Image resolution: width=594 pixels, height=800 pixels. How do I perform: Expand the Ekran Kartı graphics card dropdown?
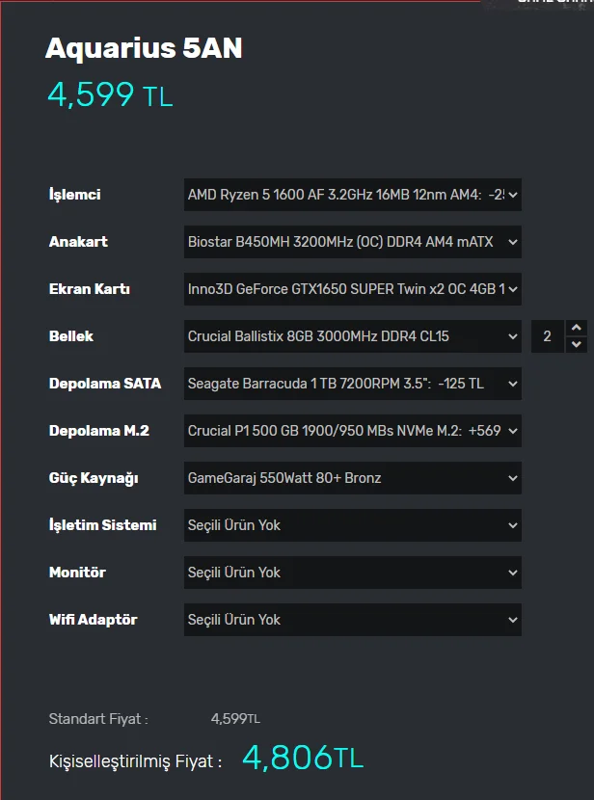(352, 289)
